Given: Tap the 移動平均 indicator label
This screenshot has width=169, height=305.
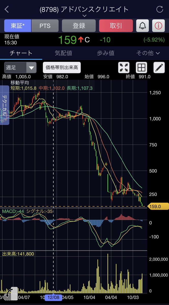Looking at the screenshot, I should pyautogui.click(x=20, y=83).
